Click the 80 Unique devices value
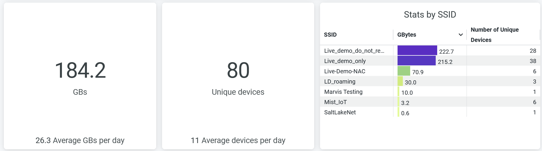Image resolution: width=542 pixels, height=151 pixels. (x=238, y=70)
